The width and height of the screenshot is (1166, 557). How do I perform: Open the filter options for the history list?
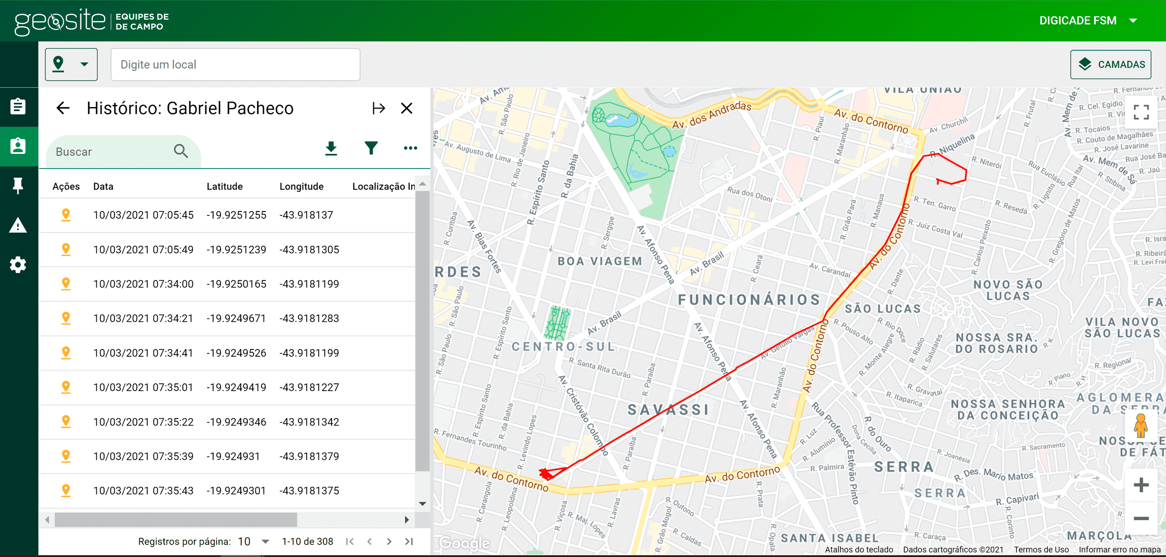[x=371, y=148]
